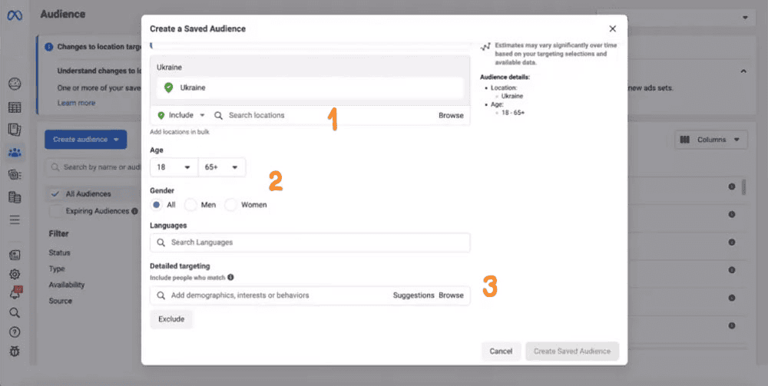768x386 pixels.
Task: Click the green shield icon beside Ukraine
Action: [168, 87]
